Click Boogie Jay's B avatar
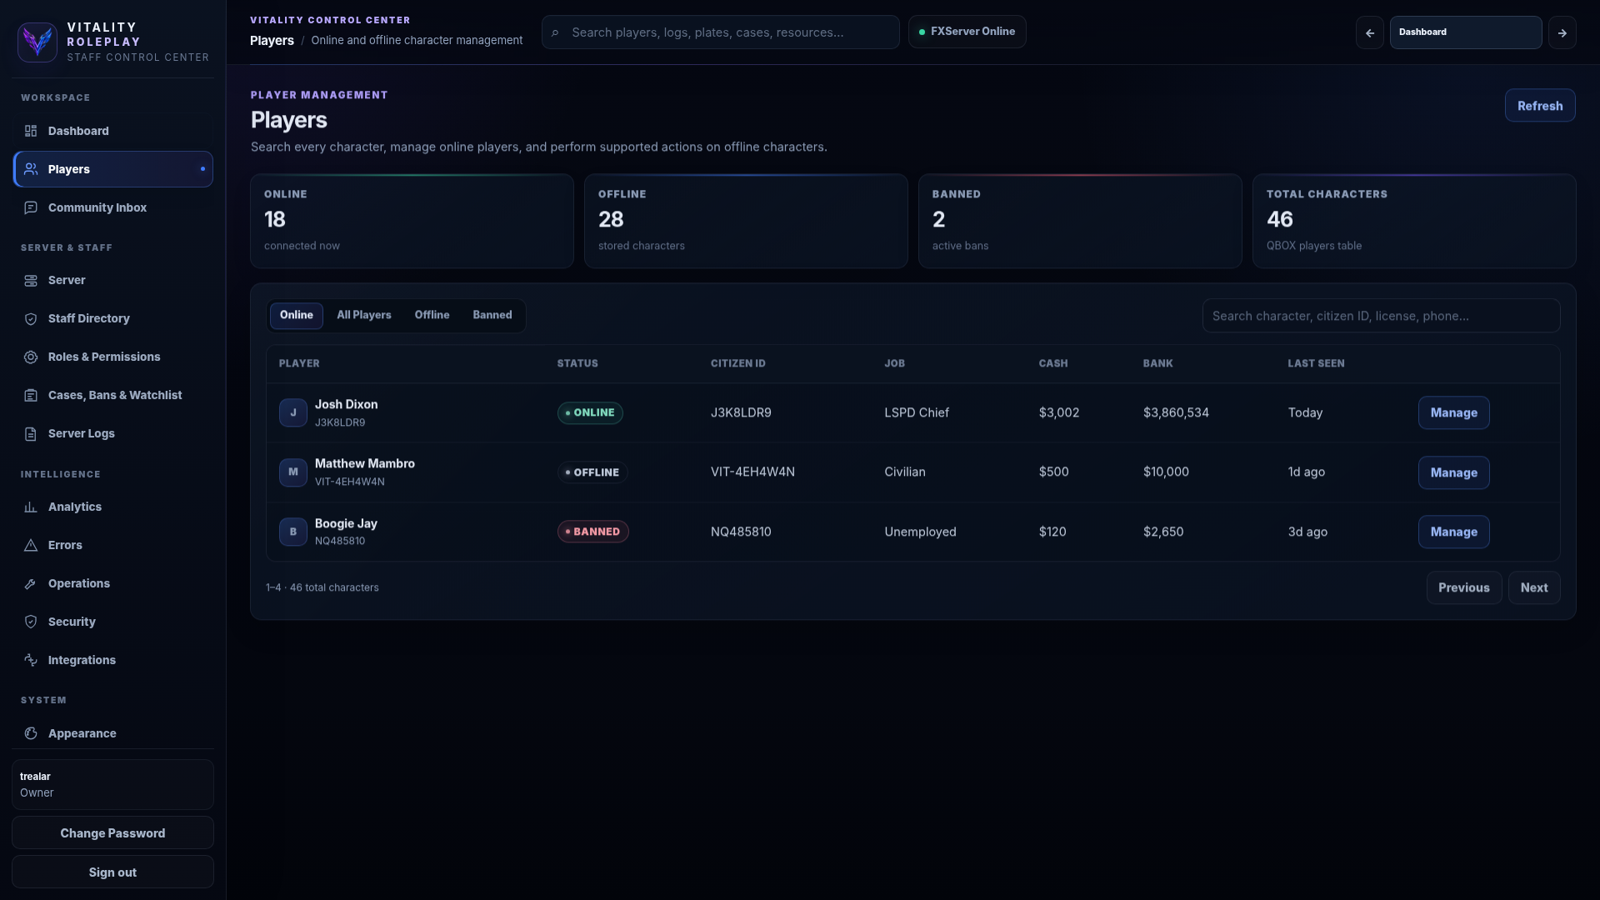 tap(292, 532)
